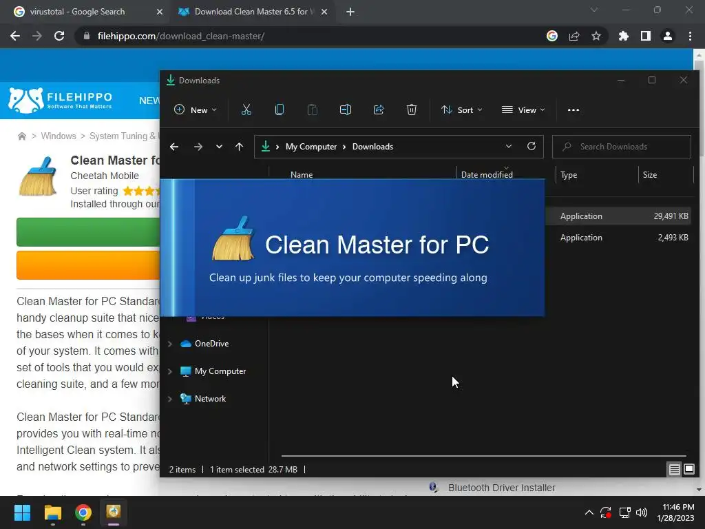Click horizontal scrollbar in Downloads window
705x529 pixels.
(484, 456)
